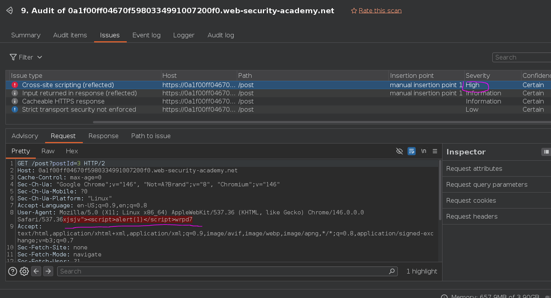Screen dimensions: 551x298
Task: Open the Advisory tab
Action: coord(25,136)
